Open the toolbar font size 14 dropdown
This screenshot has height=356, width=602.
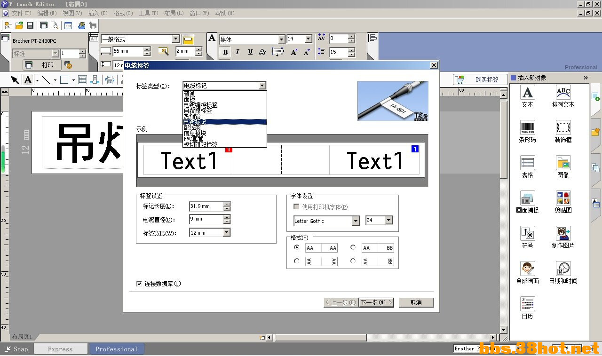[x=309, y=39]
